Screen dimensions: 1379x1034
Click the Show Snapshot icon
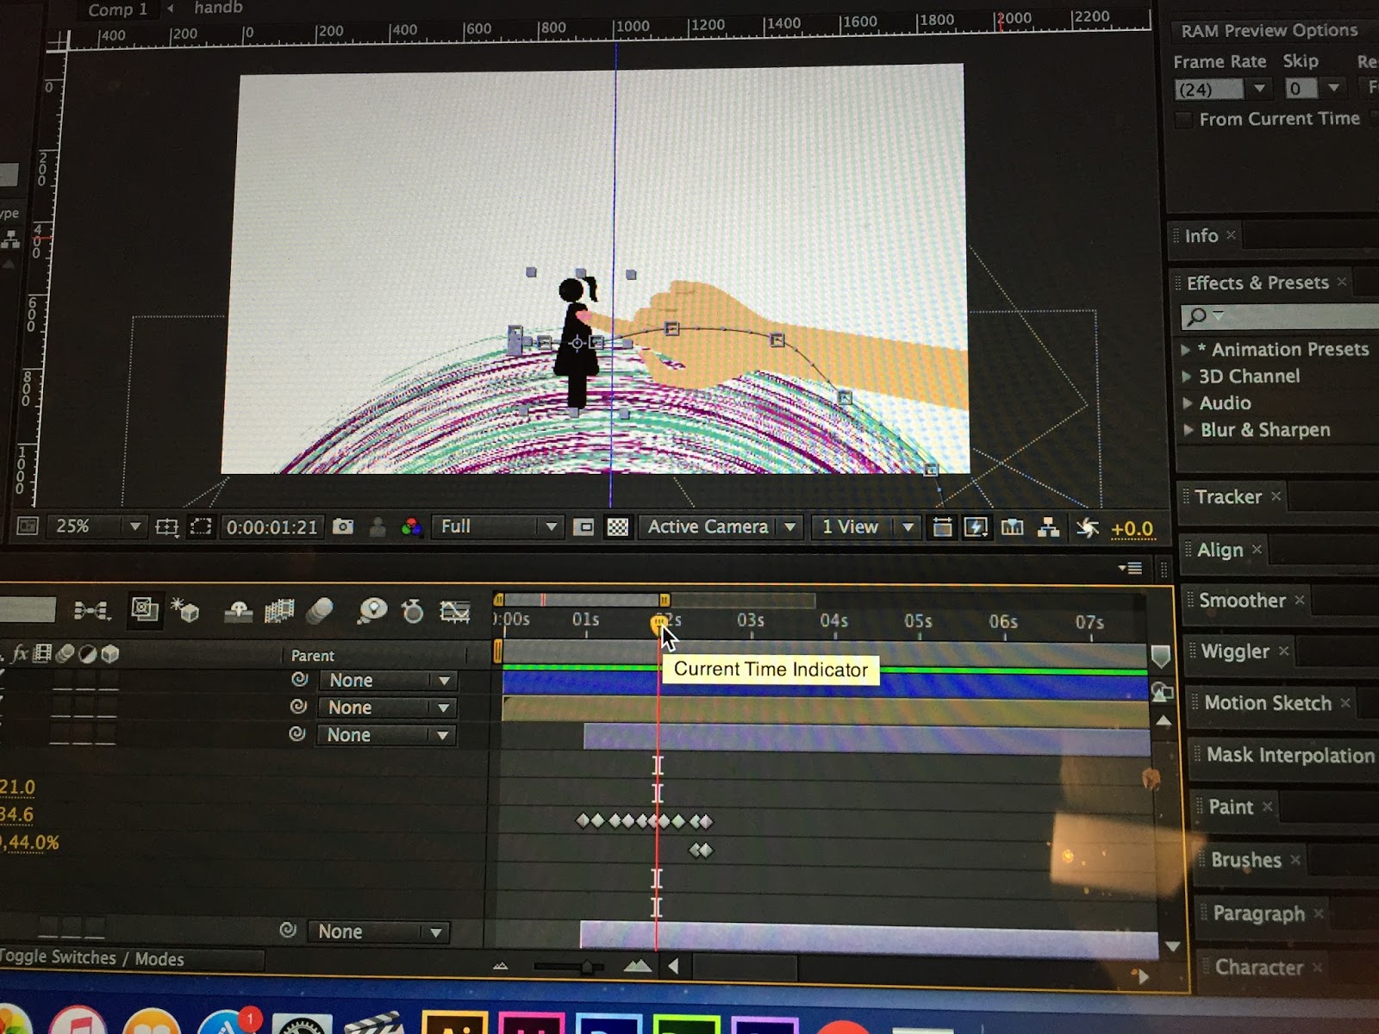point(378,527)
